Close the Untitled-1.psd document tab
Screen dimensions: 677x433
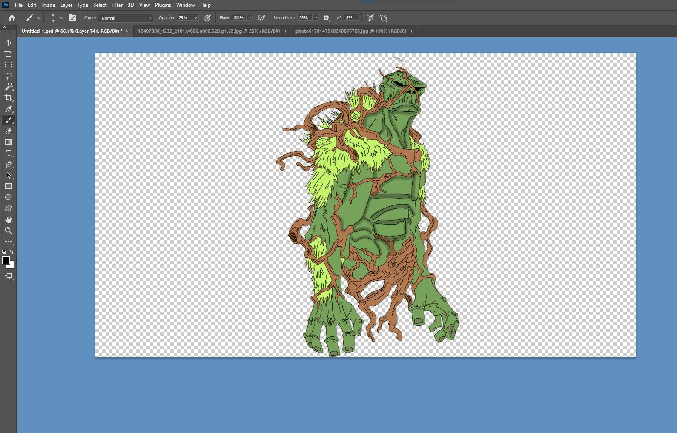(x=127, y=31)
